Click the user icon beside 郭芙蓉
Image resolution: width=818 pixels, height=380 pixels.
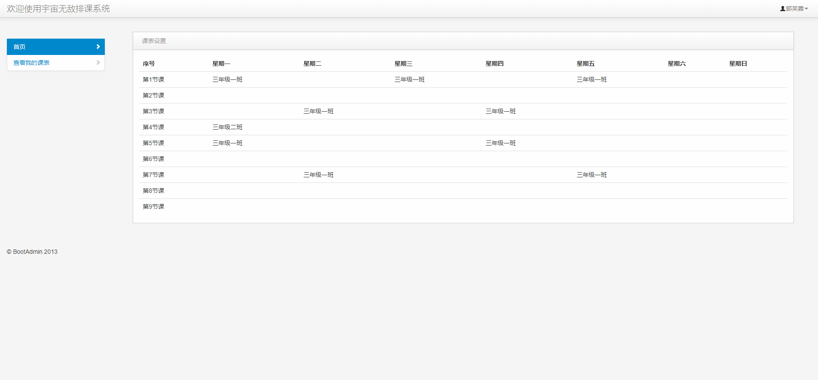point(782,9)
